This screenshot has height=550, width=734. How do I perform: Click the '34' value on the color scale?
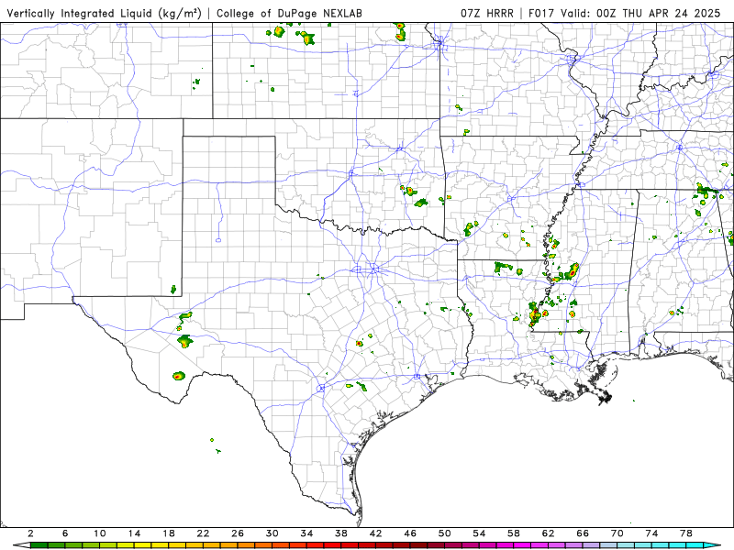tap(307, 533)
